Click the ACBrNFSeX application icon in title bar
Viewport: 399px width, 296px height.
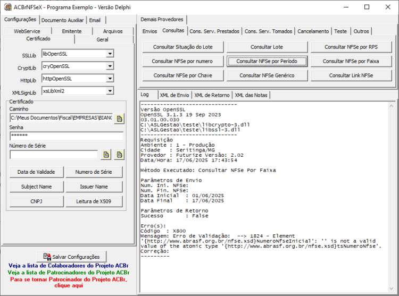point(8,7)
